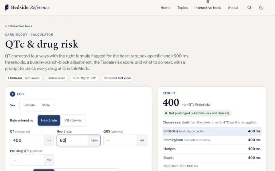
Task: Click the Bedside Reference book logo icon
Action: click(x=7, y=7)
